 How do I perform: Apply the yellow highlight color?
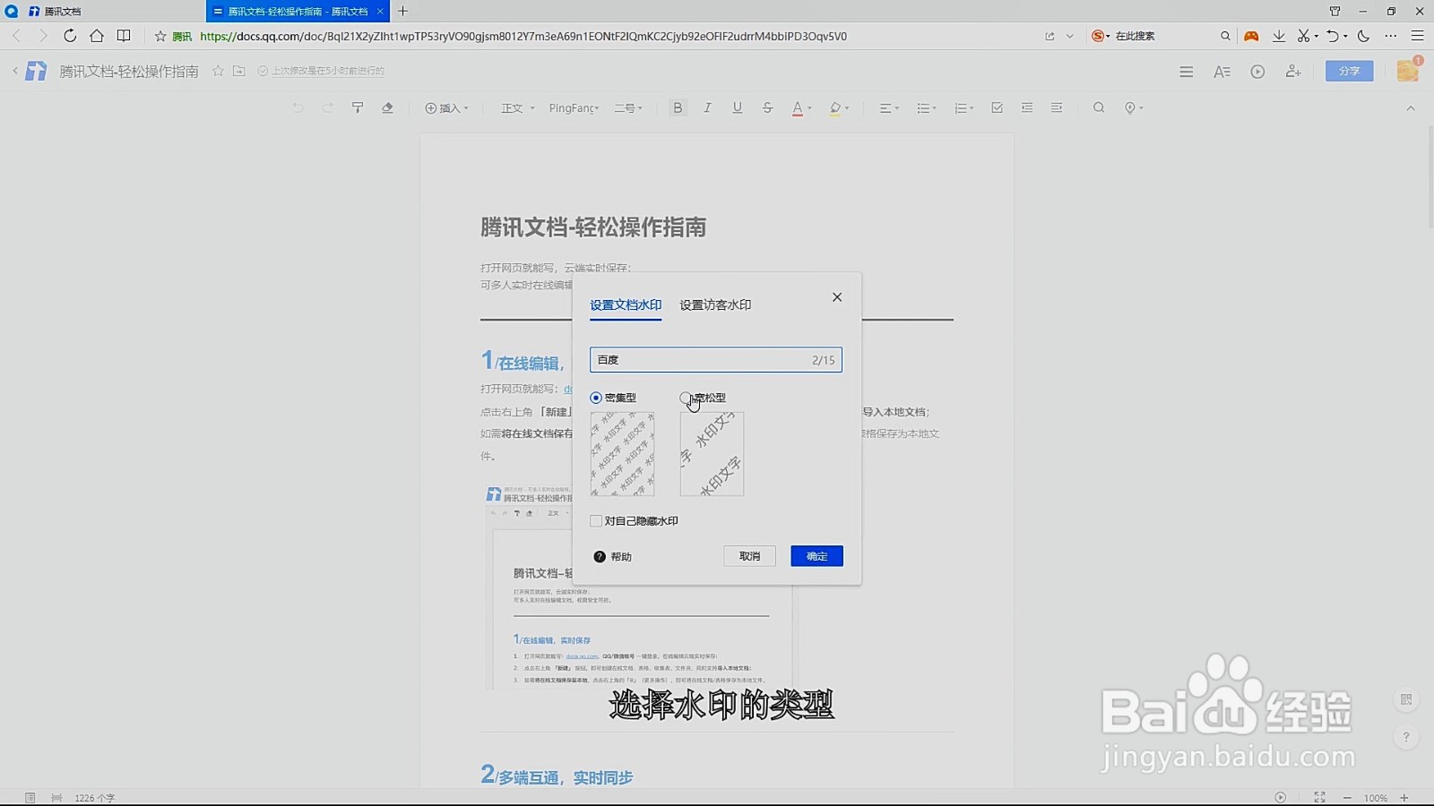[x=835, y=108]
